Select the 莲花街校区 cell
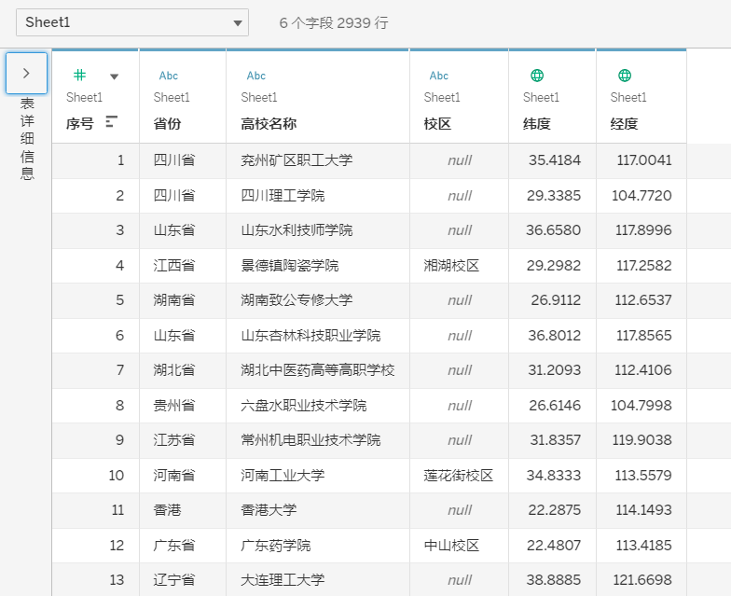This screenshot has width=731, height=596. pos(459,476)
